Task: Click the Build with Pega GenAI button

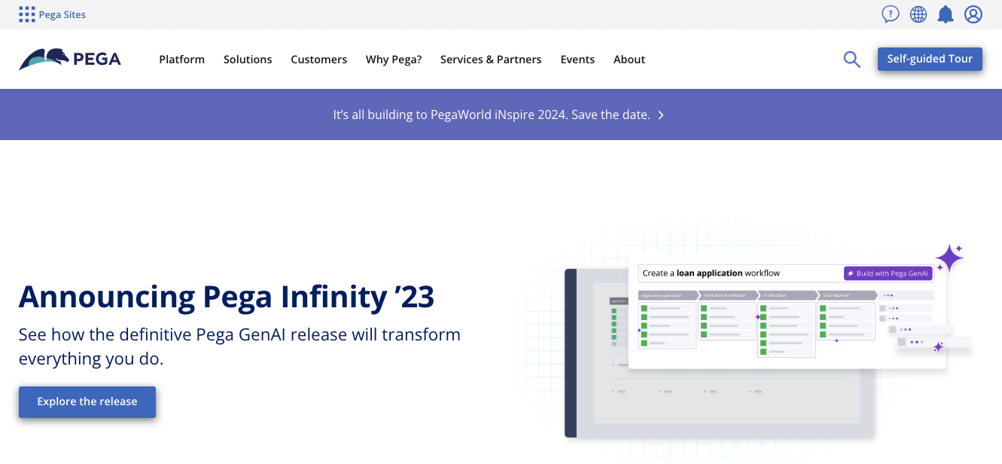Action: (x=888, y=273)
